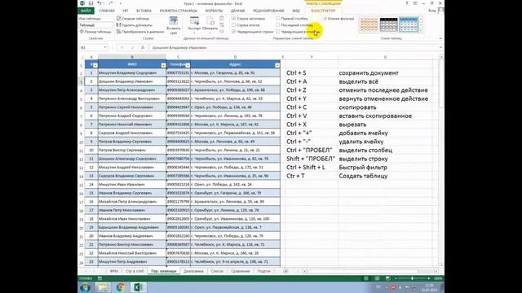The image size is (522, 293).
Task: Open the ГЛАВНАЯ (Home) ribbon tab
Action: [x=107, y=11]
